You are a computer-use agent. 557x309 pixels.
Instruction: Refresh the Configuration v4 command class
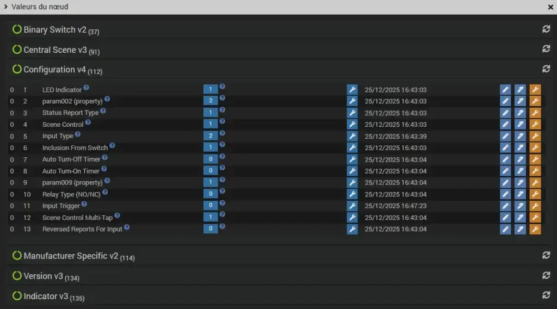tap(546, 69)
